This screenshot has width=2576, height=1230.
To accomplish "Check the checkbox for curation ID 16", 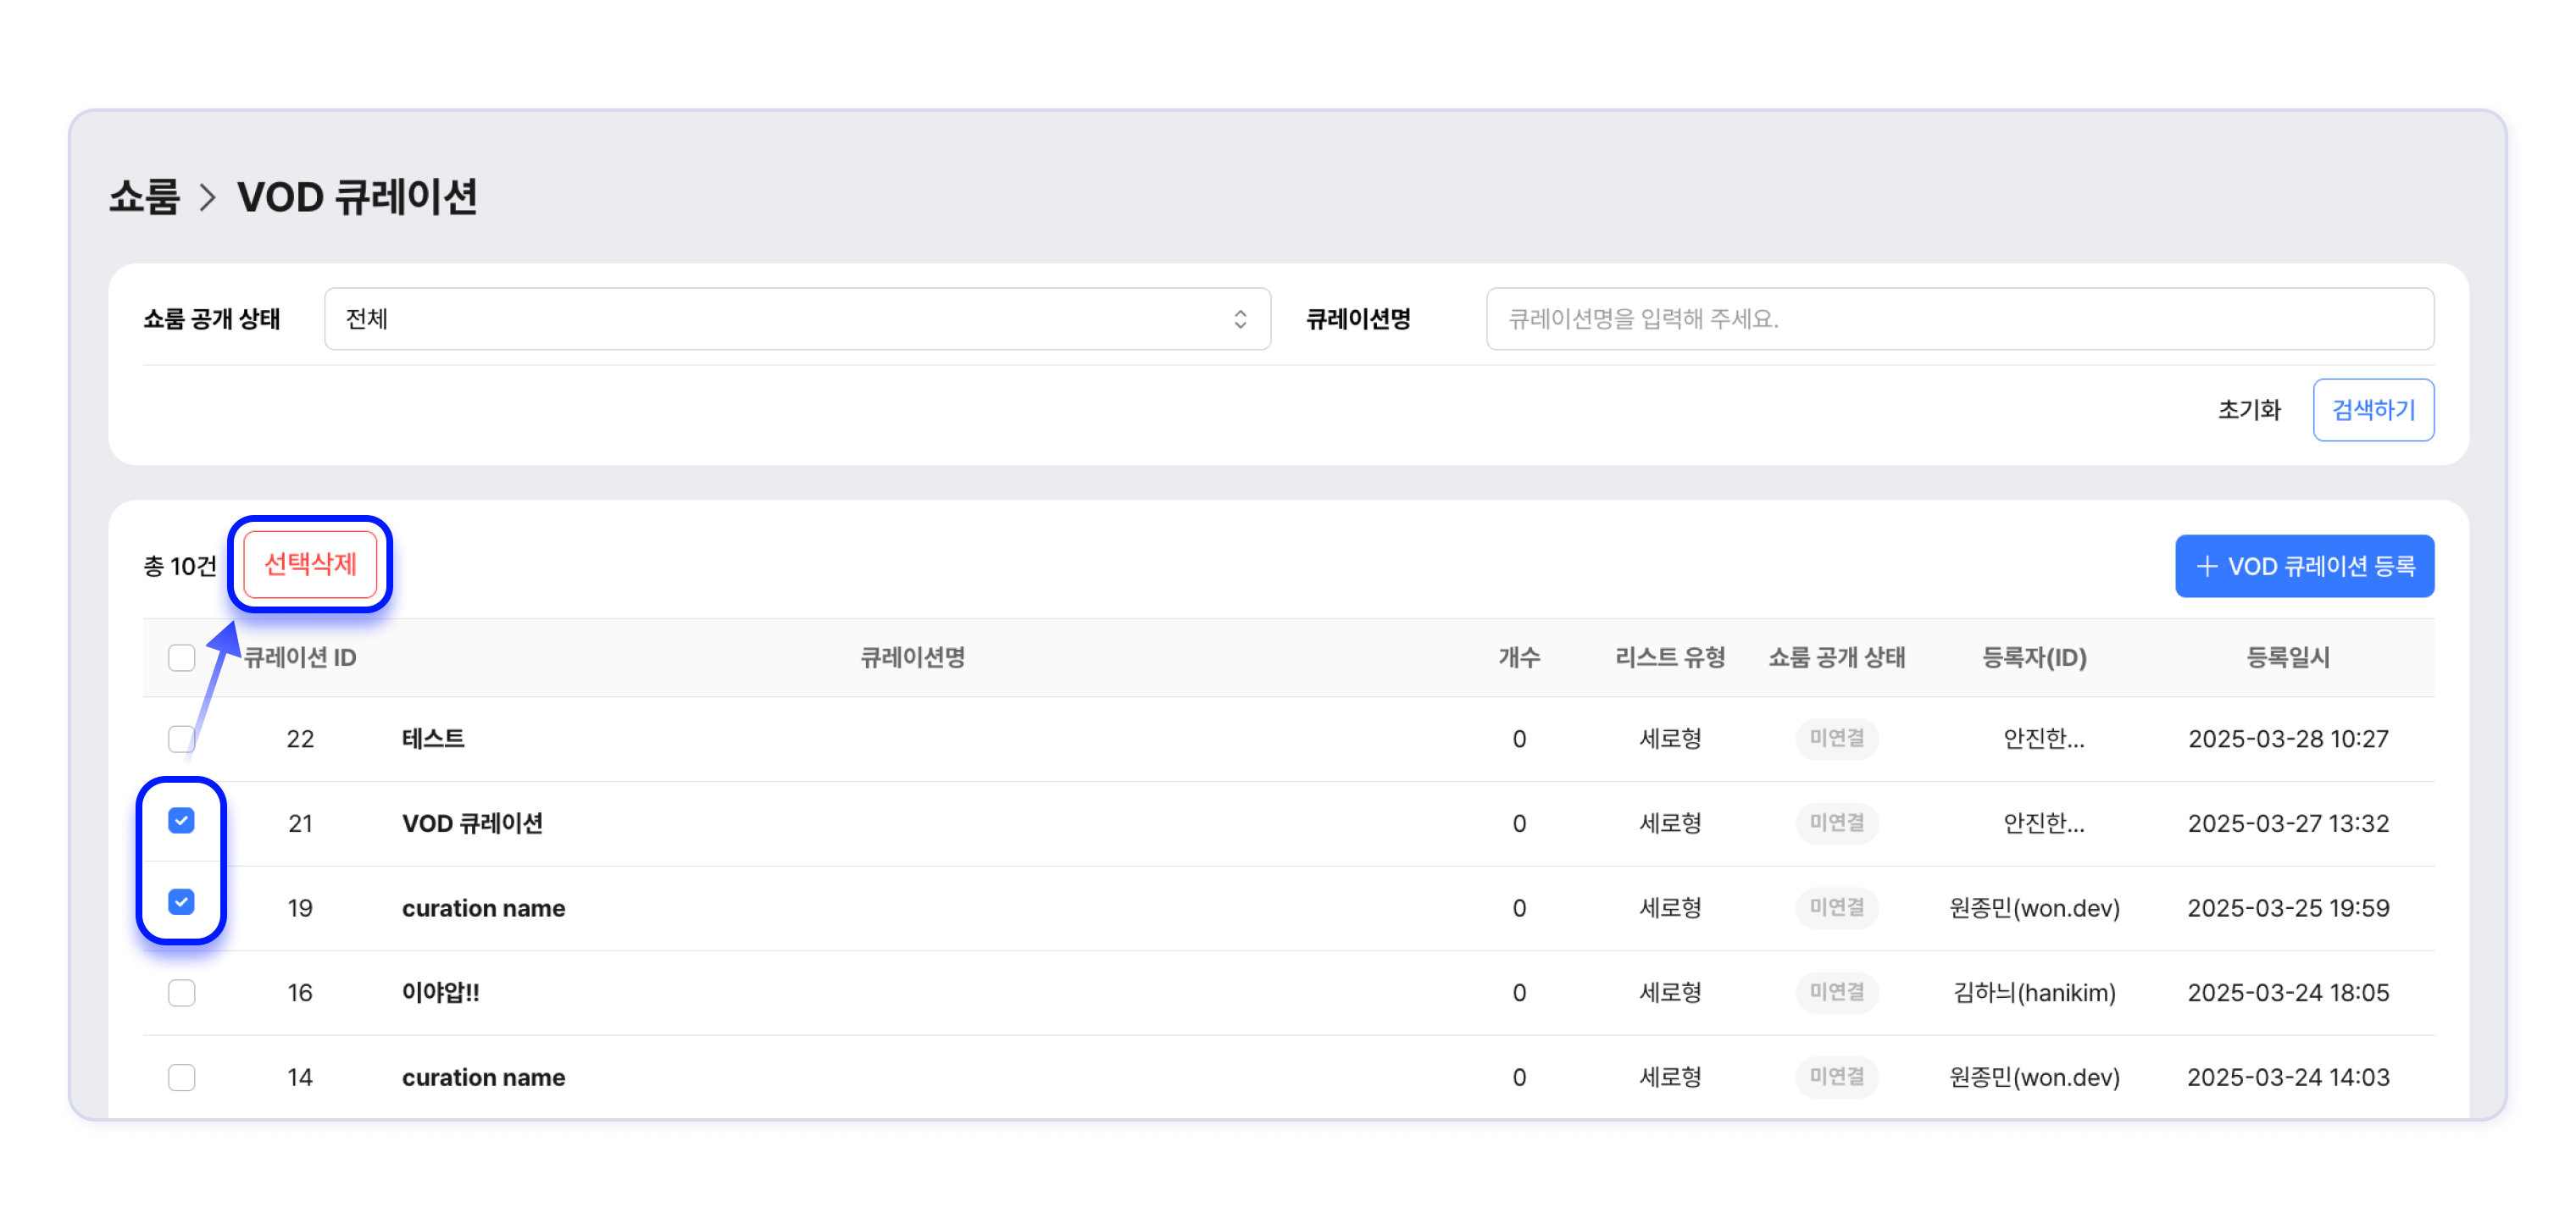I will pos(182,993).
